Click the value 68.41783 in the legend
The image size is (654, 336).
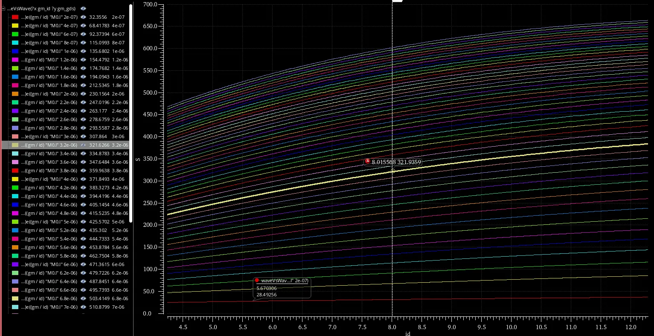tap(99, 26)
